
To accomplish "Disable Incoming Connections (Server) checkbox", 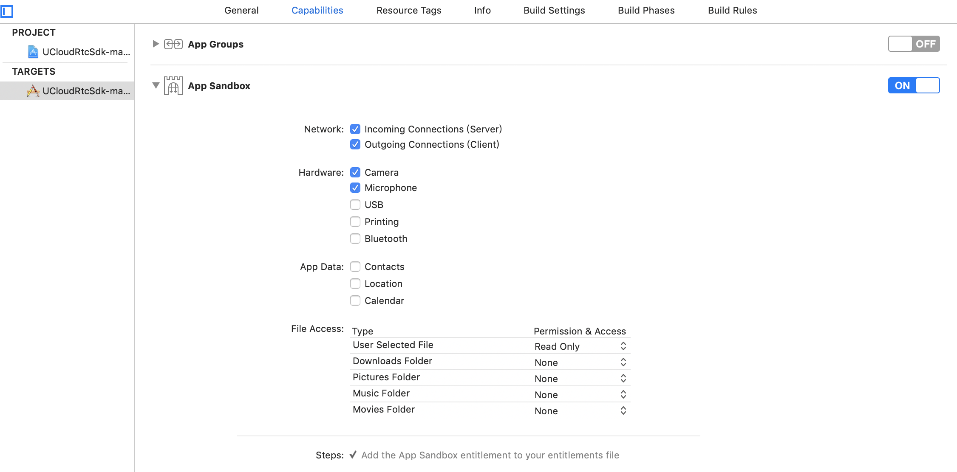I will point(355,129).
